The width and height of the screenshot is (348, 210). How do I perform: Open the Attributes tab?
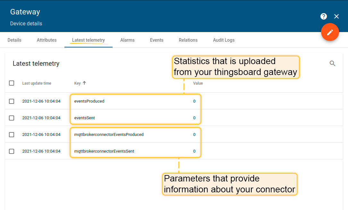[x=47, y=40]
